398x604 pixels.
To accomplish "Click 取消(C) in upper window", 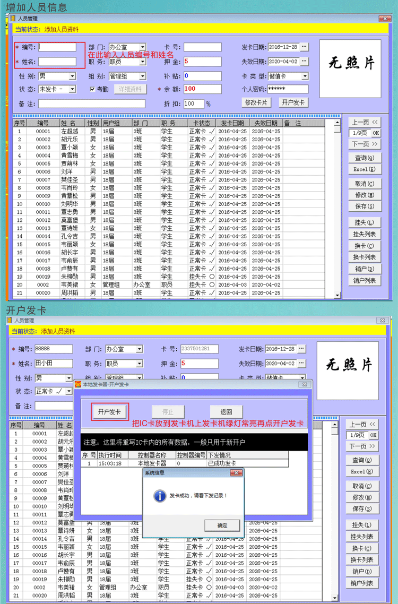I will pos(365,184).
